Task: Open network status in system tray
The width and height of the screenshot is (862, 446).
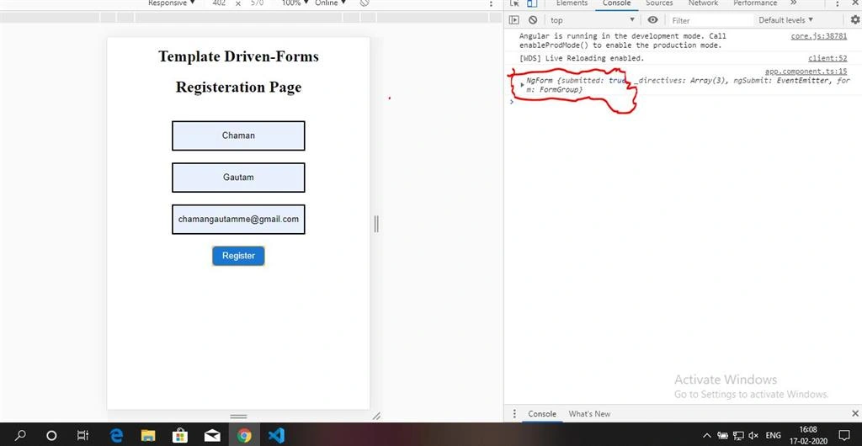Action: [x=738, y=436]
